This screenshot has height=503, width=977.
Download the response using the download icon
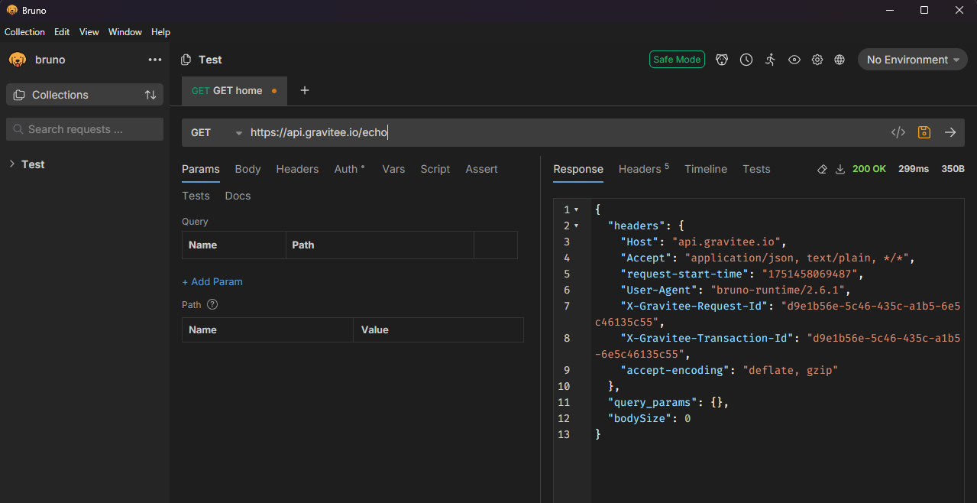840,169
